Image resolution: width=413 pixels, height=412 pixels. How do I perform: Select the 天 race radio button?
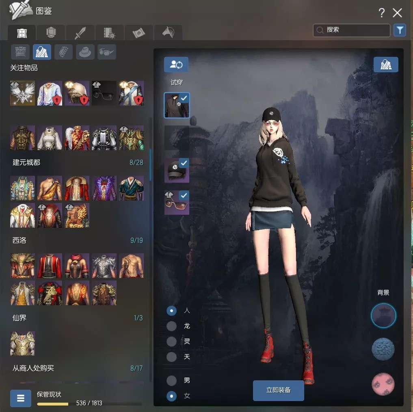(171, 357)
